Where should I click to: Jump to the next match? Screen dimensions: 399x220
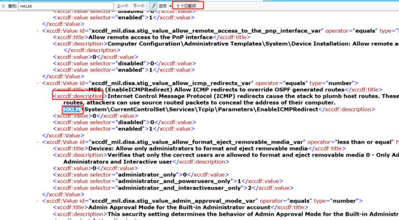point(139,6)
